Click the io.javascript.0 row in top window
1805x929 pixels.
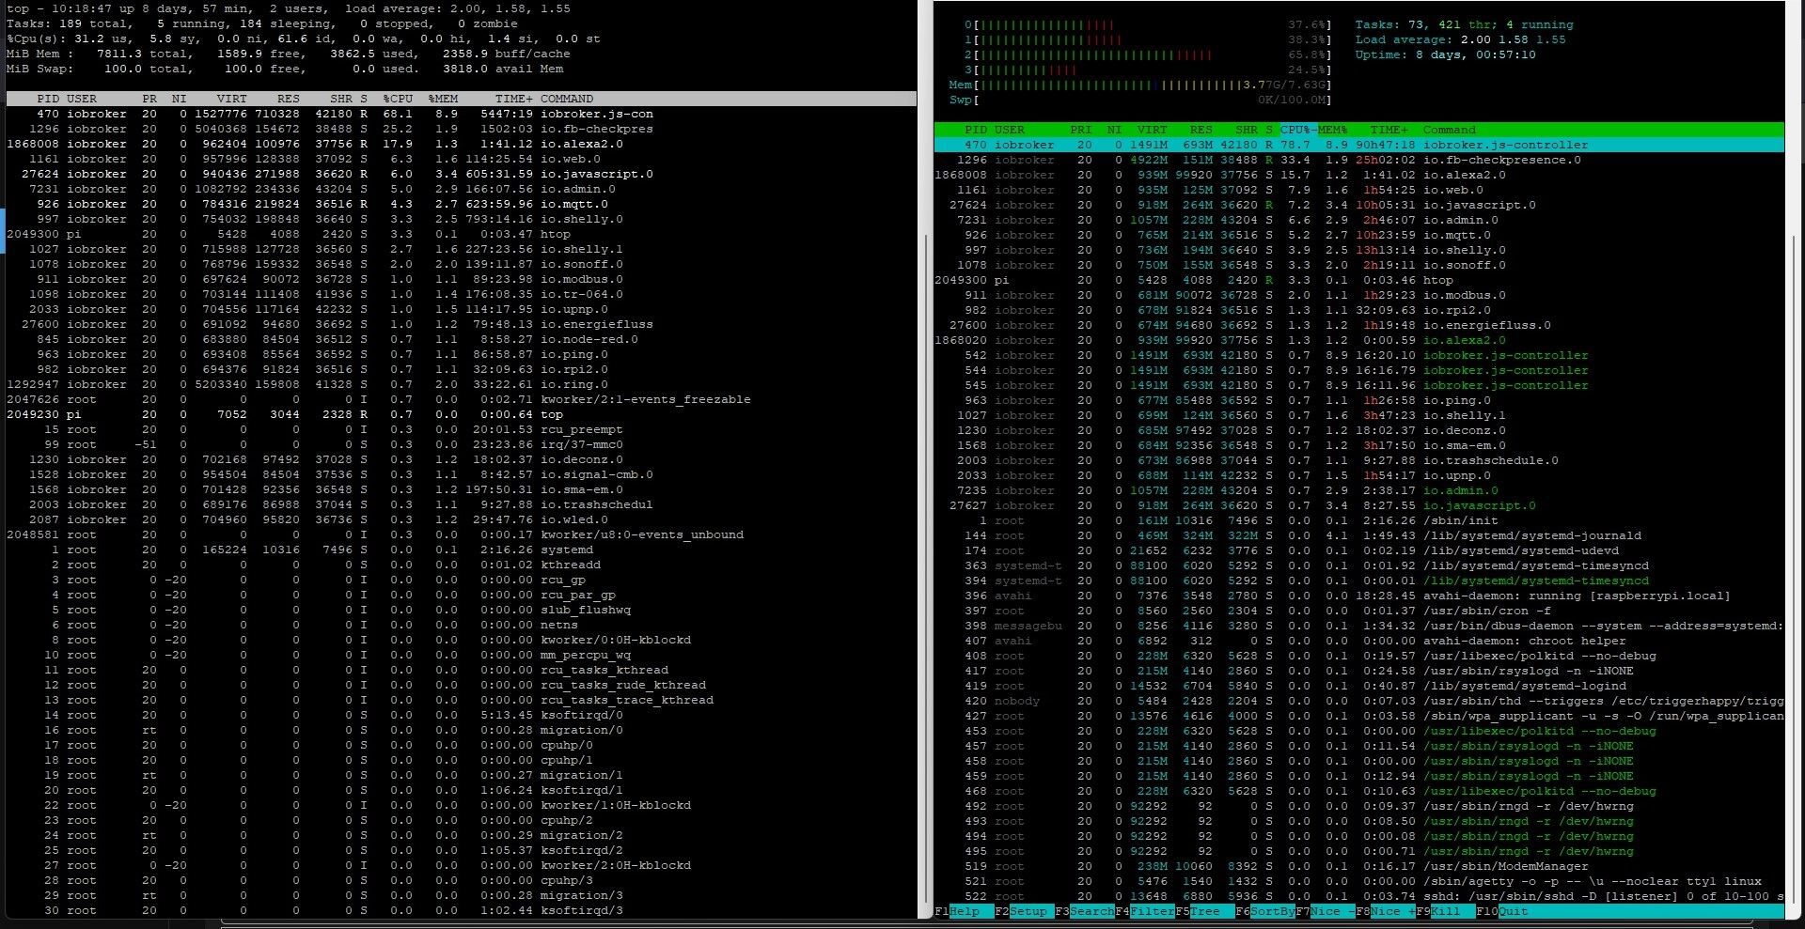click(x=461, y=174)
